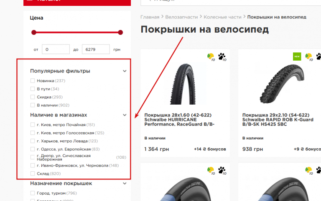Enable the Скидка filter checkbox

click(x=33, y=97)
